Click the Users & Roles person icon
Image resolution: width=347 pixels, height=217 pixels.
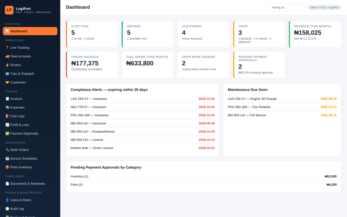pos(7,200)
